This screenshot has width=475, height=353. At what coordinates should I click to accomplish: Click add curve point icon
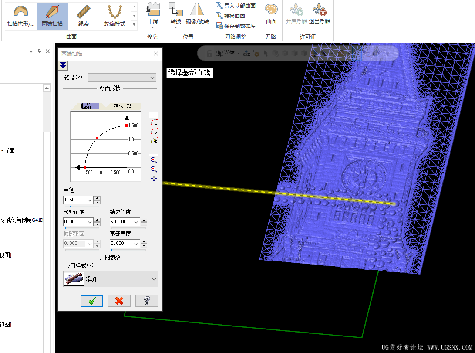click(x=154, y=132)
